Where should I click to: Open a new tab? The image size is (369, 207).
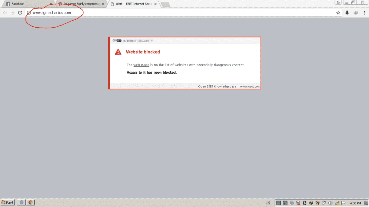(x=165, y=4)
